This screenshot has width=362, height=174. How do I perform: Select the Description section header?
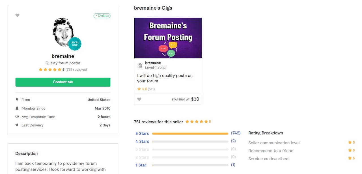(x=26, y=153)
